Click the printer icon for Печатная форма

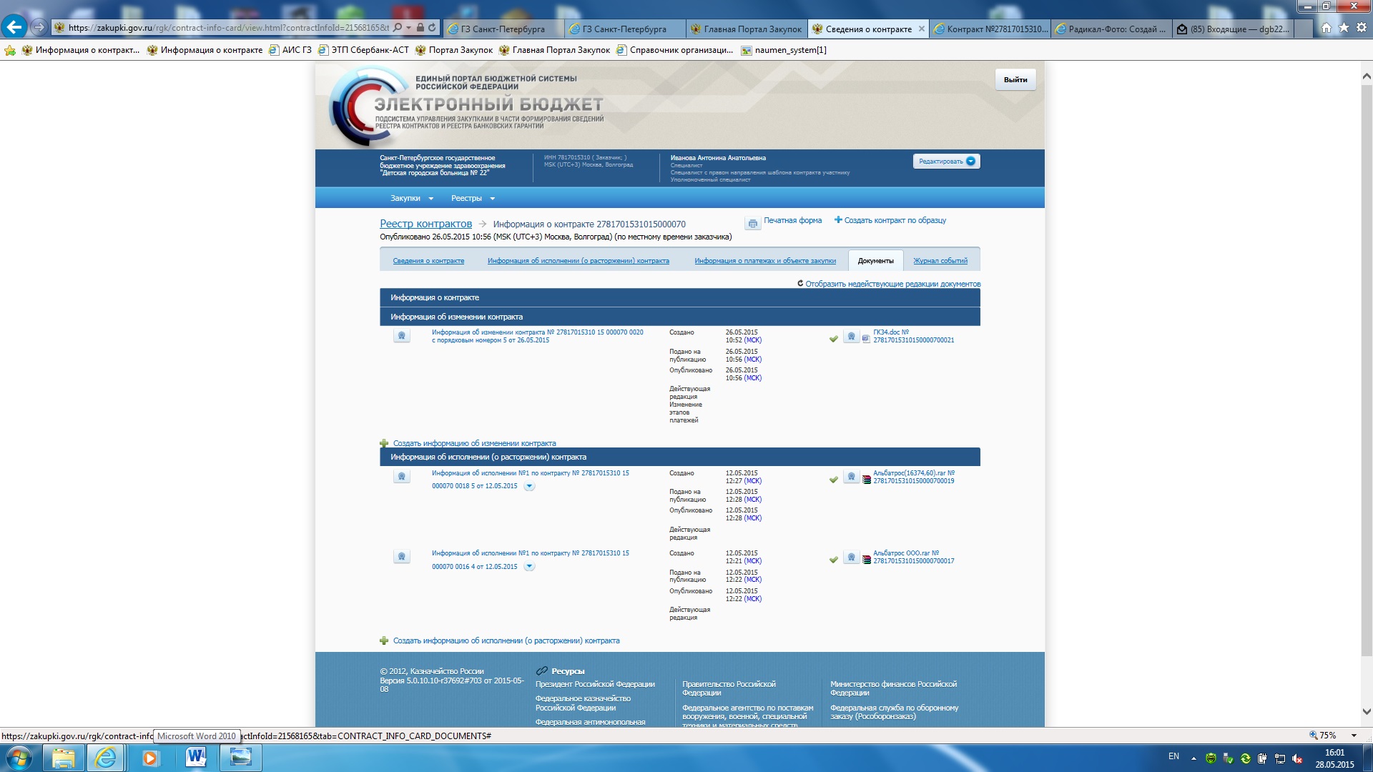752,224
